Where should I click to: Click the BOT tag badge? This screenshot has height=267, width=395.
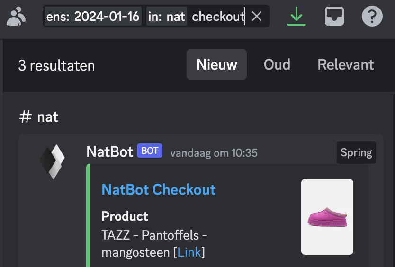click(150, 151)
